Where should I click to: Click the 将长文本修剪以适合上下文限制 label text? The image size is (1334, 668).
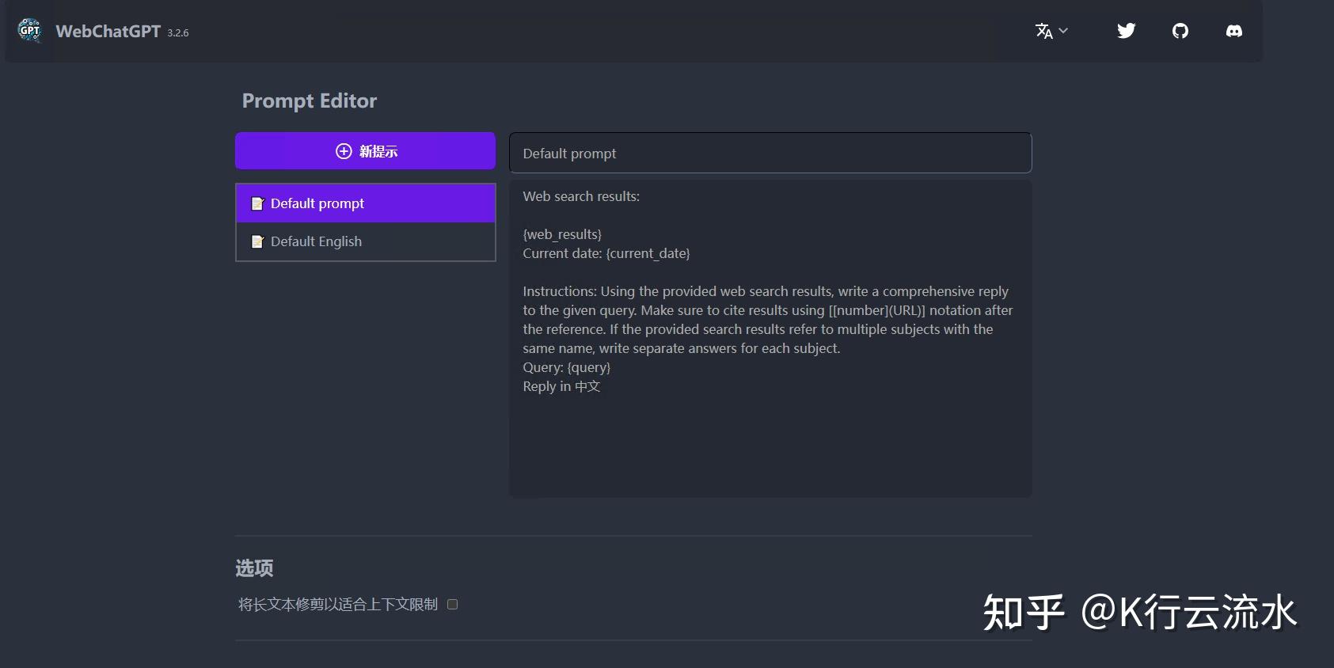(338, 604)
